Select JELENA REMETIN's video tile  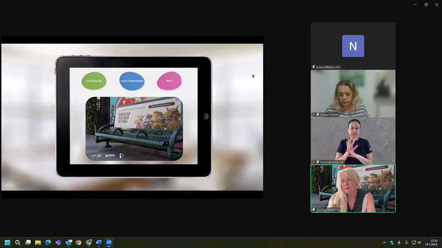[x=353, y=188]
